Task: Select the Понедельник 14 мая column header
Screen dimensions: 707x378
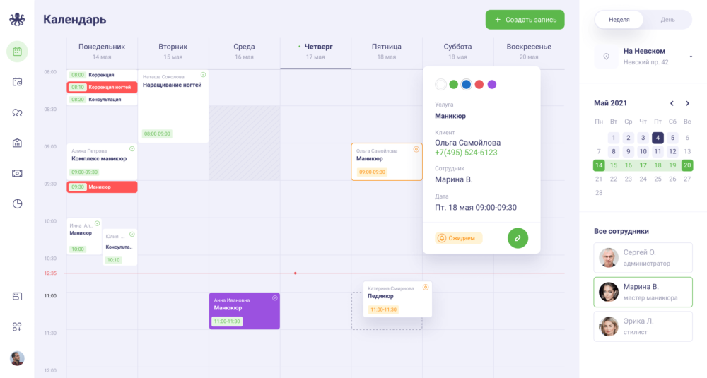Action: click(102, 52)
